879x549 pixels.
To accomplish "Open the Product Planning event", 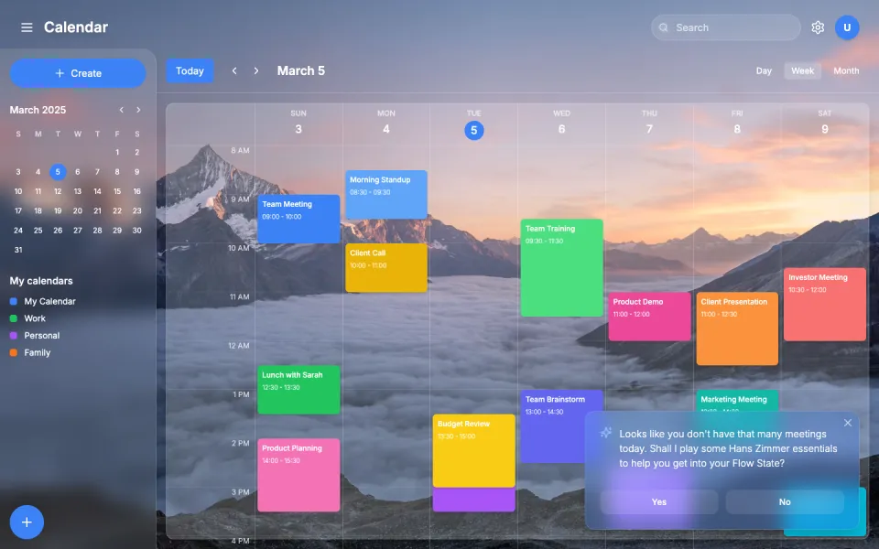I will (298, 475).
